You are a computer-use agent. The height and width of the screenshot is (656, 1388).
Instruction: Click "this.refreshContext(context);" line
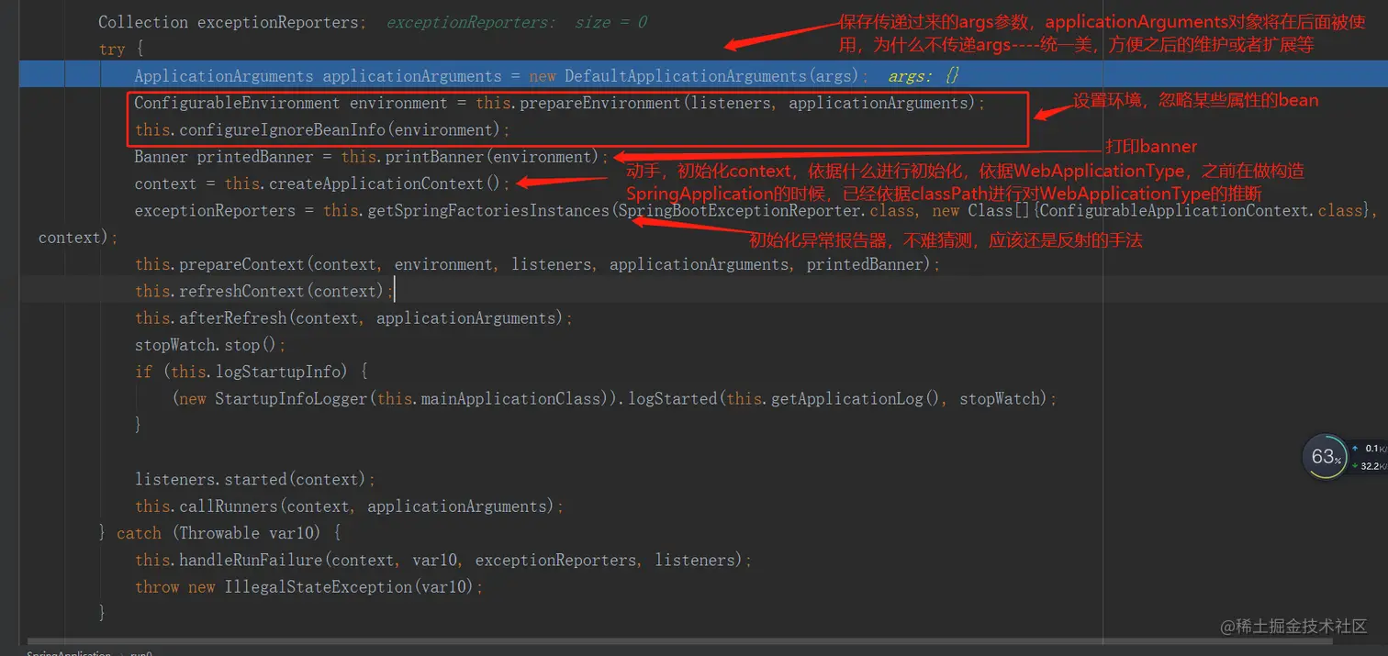pyautogui.click(x=263, y=292)
